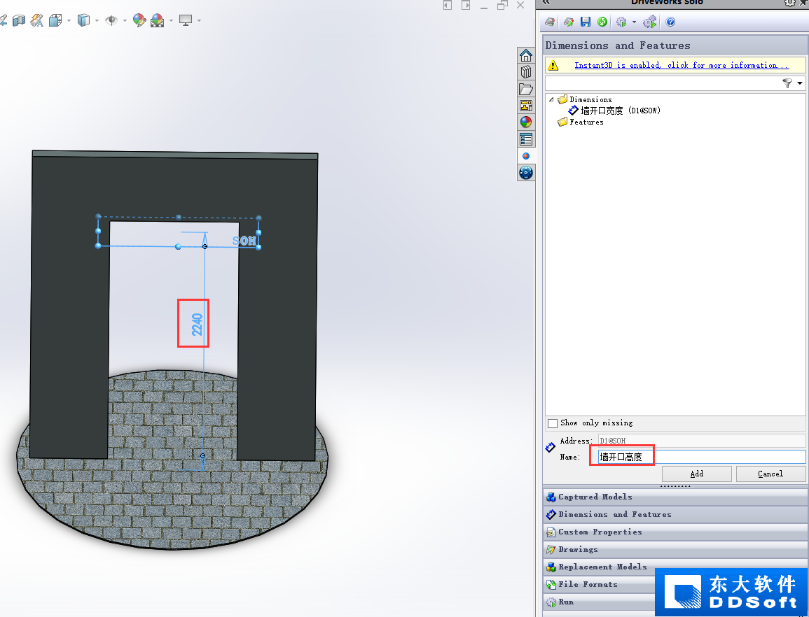The width and height of the screenshot is (809, 617).
Task: Open the File Explorer folder tab
Action: [526, 89]
